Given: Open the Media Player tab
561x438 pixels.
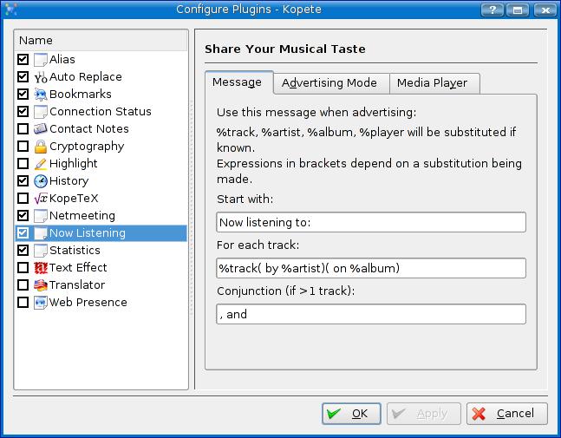Looking at the screenshot, I should [x=432, y=83].
